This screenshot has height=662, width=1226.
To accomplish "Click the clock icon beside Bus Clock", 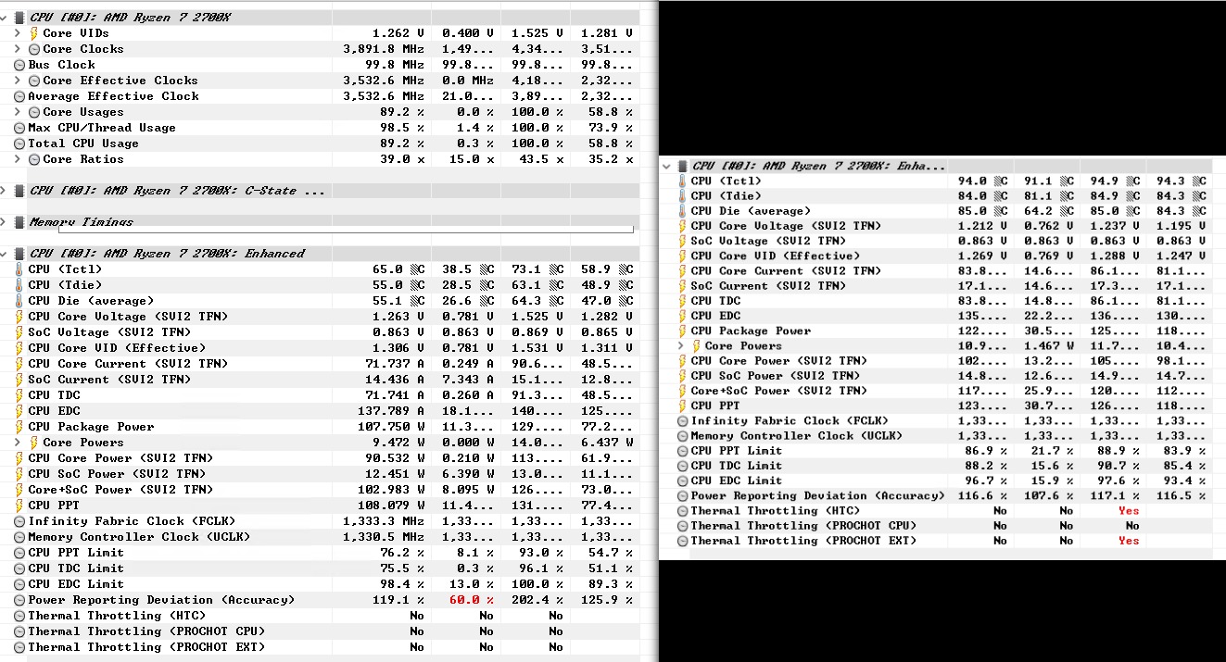I will pyautogui.click(x=19, y=65).
